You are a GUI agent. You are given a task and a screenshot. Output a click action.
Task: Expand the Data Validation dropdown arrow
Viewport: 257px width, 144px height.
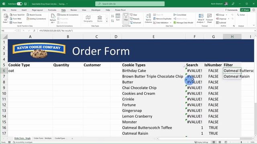[x=171, y=23]
